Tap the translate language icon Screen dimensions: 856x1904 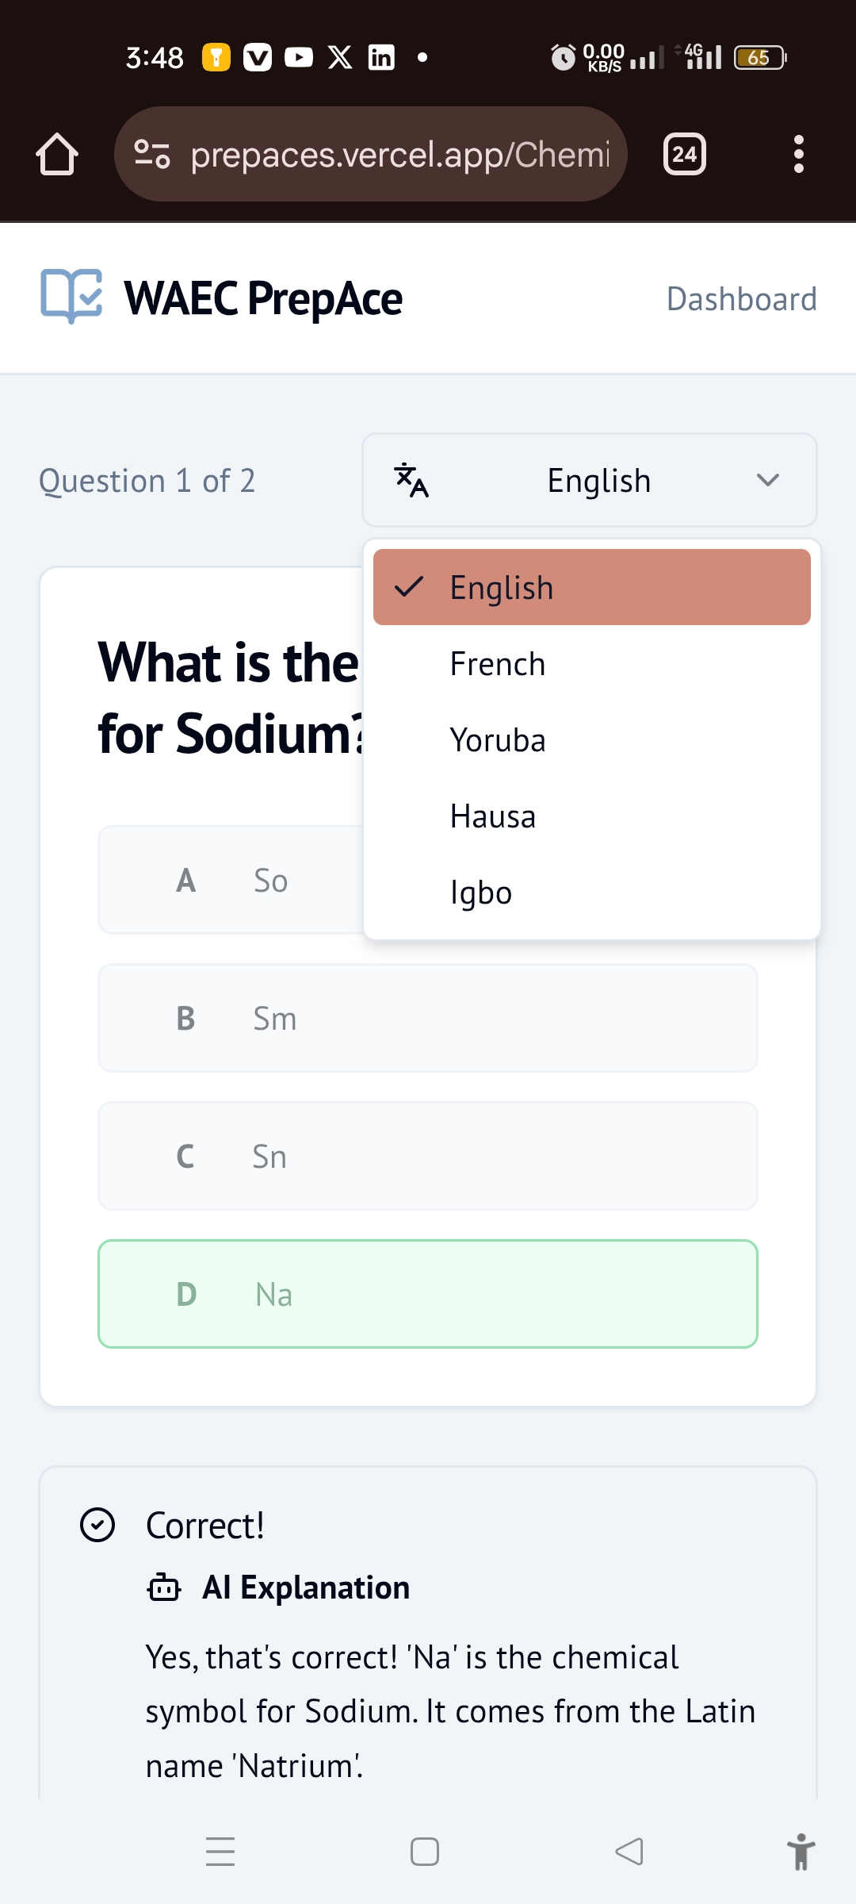pyautogui.click(x=411, y=480)
